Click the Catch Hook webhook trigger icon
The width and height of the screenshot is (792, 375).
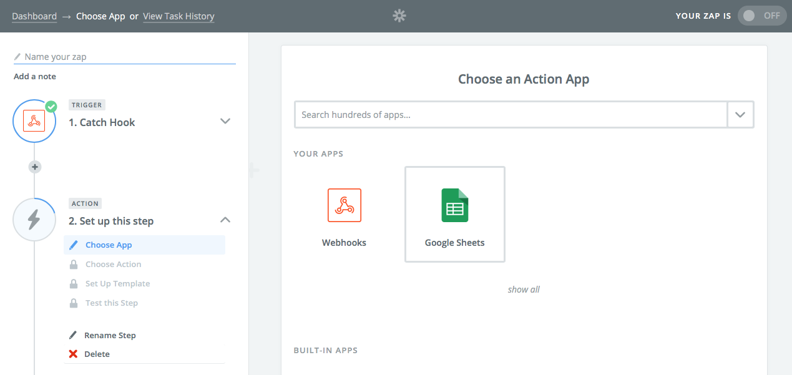(x=34, y=120)
